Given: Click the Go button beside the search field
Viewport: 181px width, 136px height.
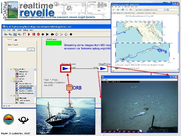Looking at the screenshot, I should (31, 50).
